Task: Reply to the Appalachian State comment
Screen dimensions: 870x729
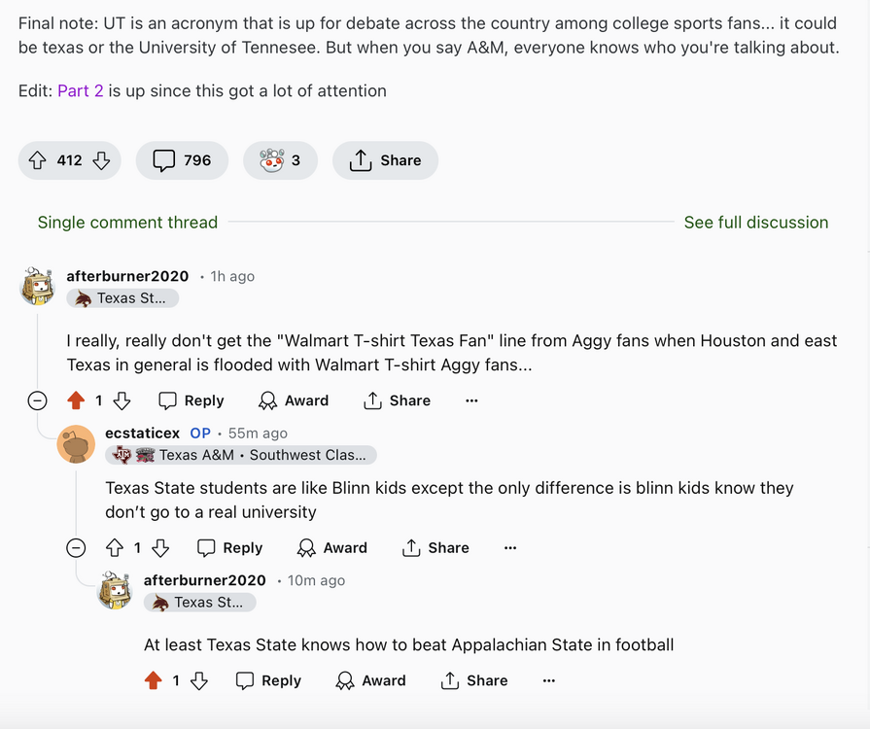Action: (x=268, y=681)
